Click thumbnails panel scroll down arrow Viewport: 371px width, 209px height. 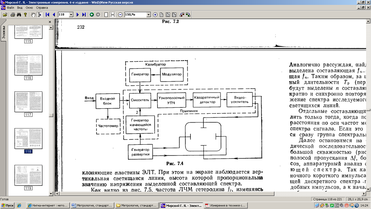click(x=51, y=193)
